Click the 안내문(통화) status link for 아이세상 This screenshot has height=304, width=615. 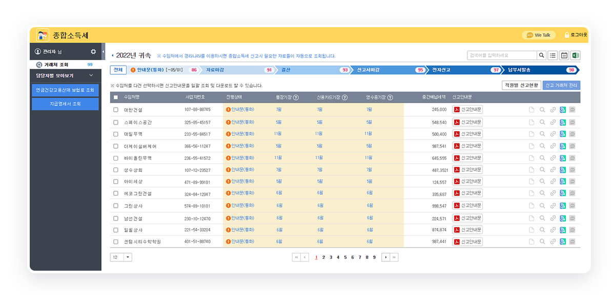(x=242, y=181)
